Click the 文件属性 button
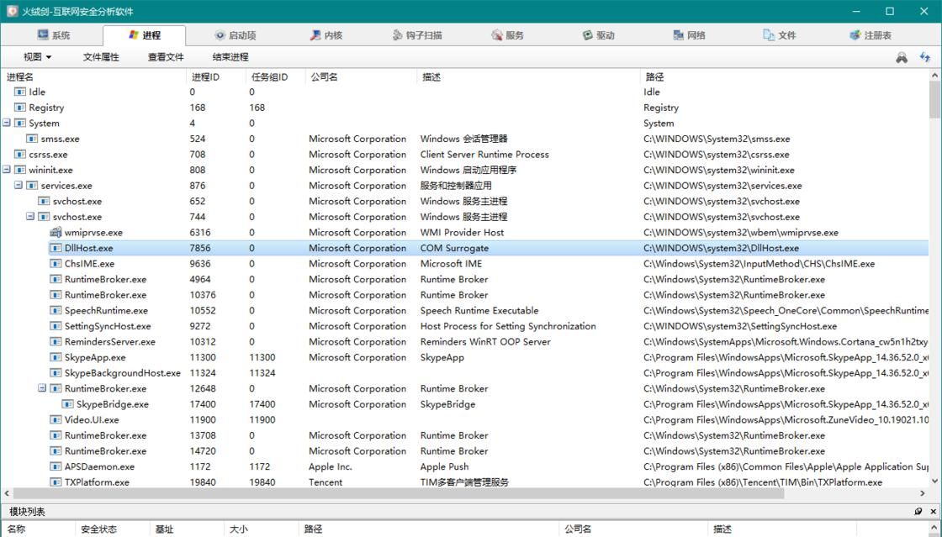 coord(101,57)
